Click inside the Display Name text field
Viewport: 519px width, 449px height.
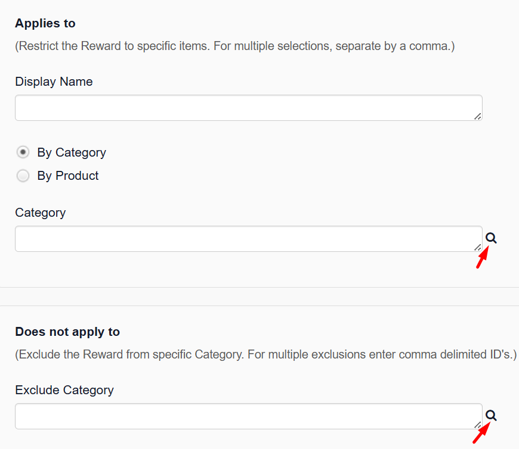click(x=249, y=108)
